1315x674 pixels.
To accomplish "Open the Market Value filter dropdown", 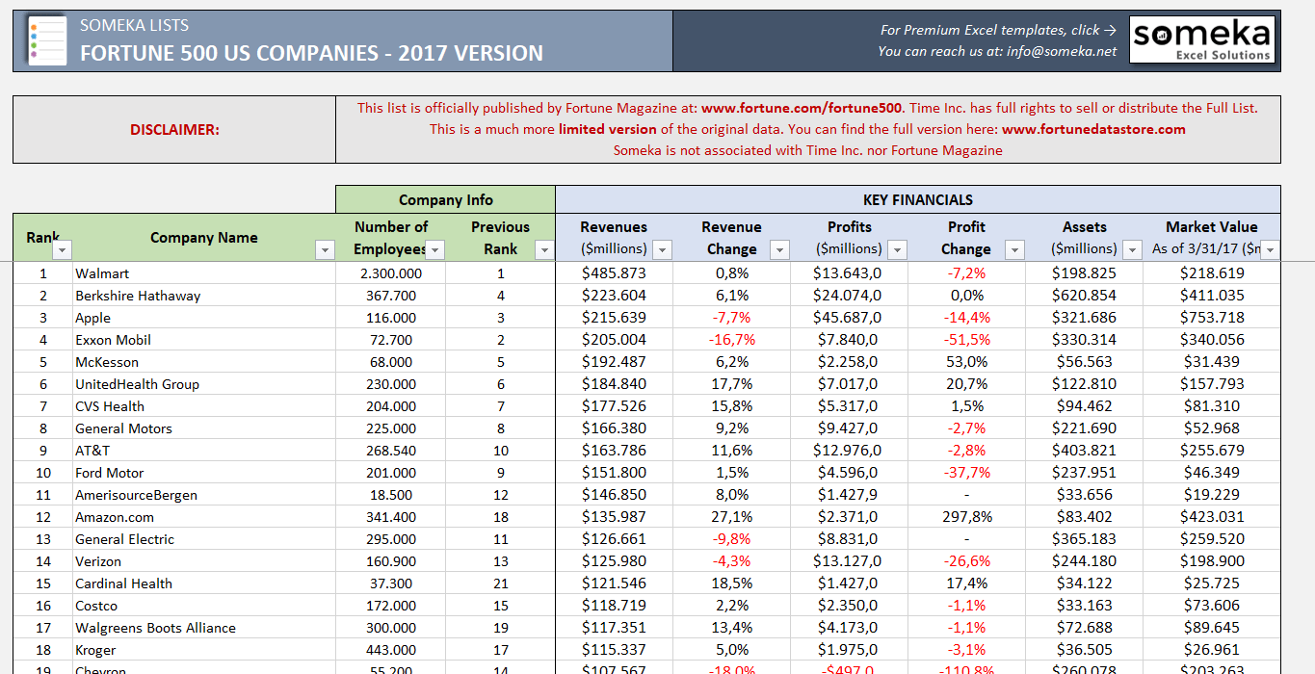I will 1271,249.
